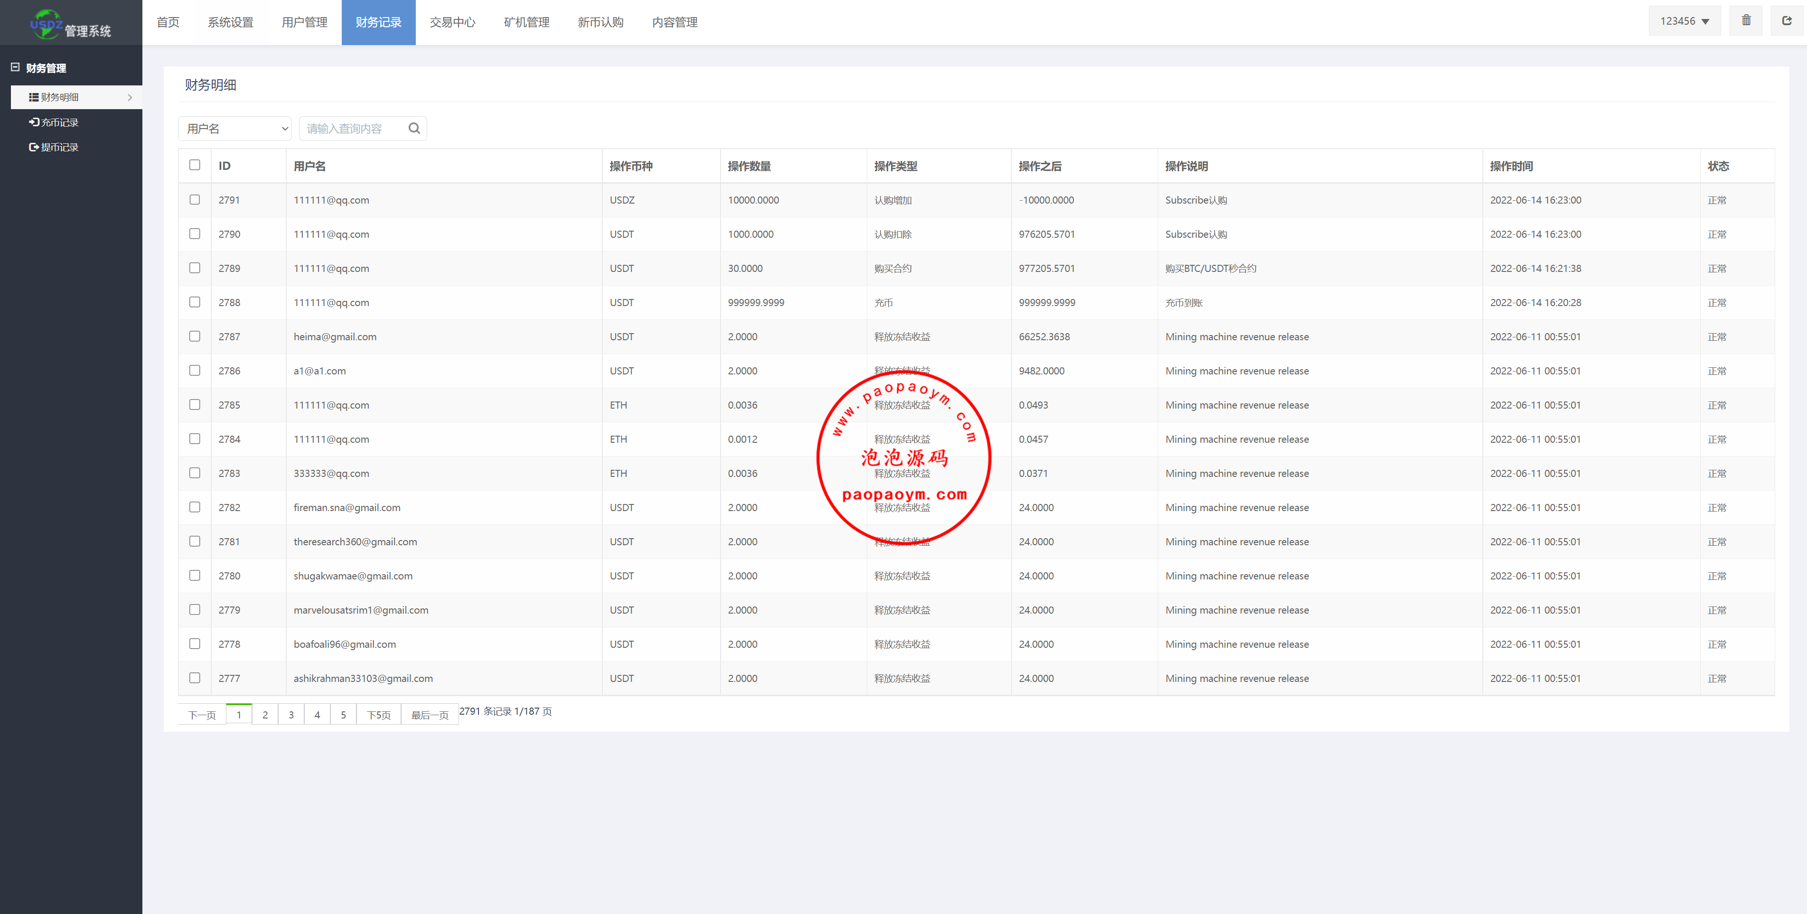The image size is (1807, 914).
Task: Go to page 3 in pagination
Action: click(x=291, y=715)
